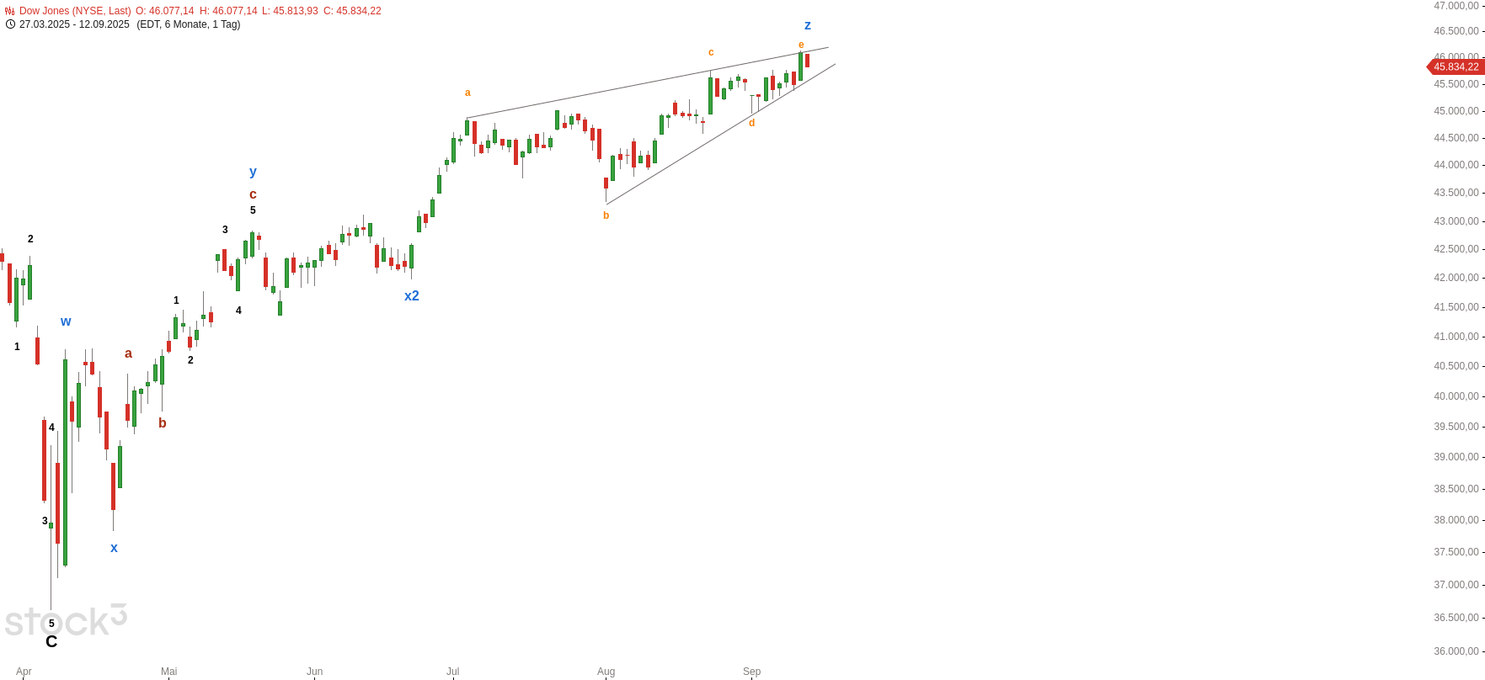
Task: Click the Apr month label on time axis
Action: [x=24, y=672]
